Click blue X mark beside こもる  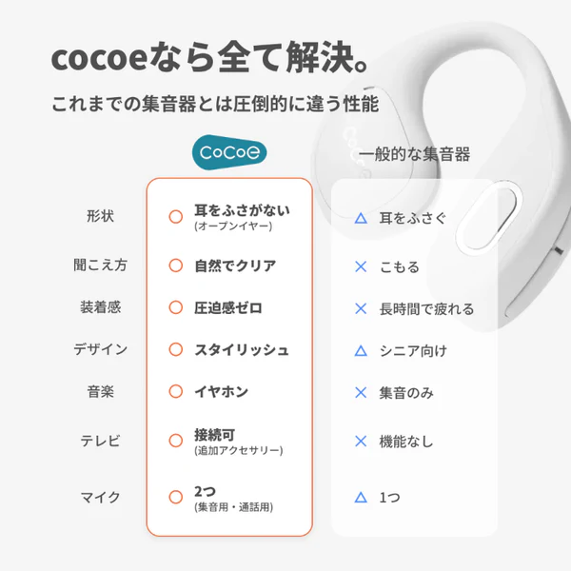click(361, 266)
